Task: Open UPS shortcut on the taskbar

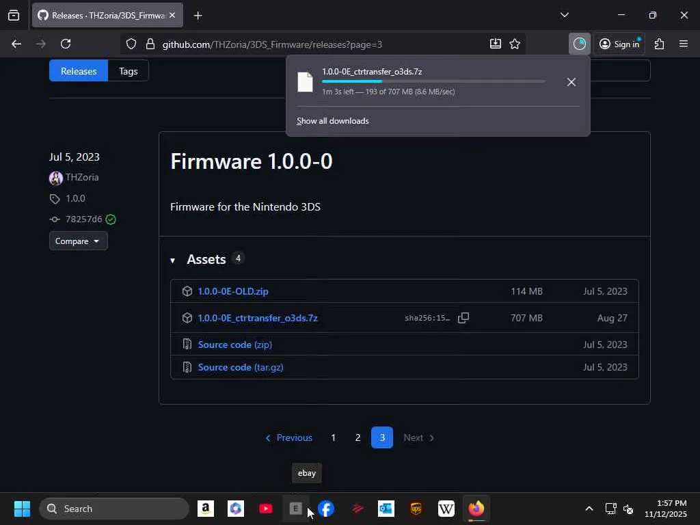Action: click(416, 509)
